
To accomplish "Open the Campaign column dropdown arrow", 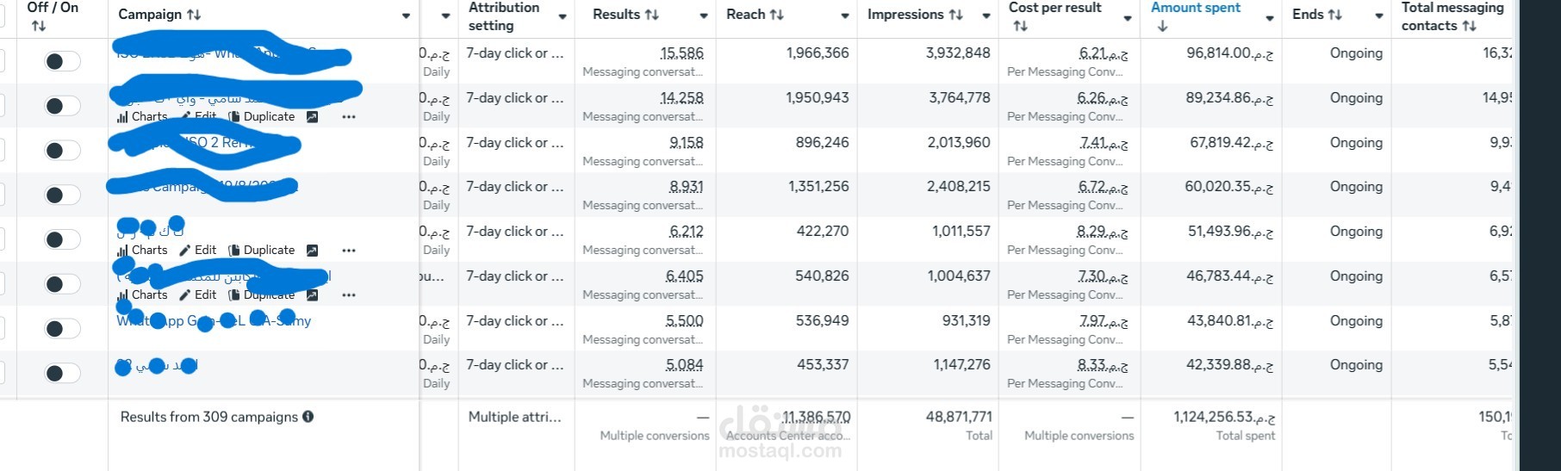I will [x=406, y=16].
